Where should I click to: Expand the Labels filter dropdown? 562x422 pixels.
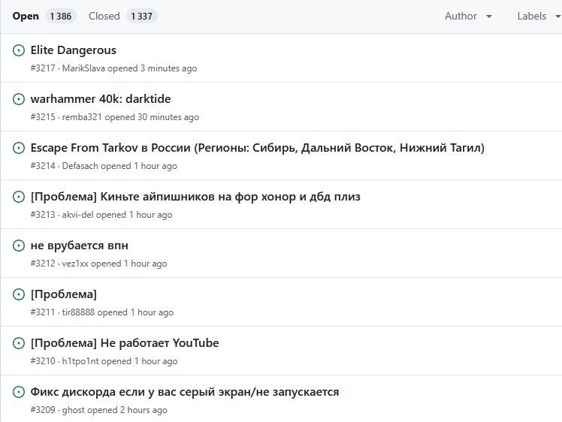539,16
